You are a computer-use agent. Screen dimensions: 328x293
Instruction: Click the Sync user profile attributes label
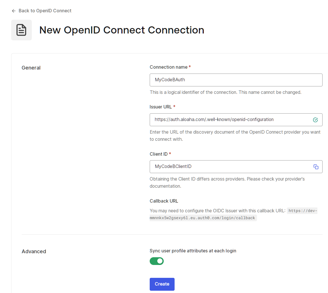(x=193, y=251)
